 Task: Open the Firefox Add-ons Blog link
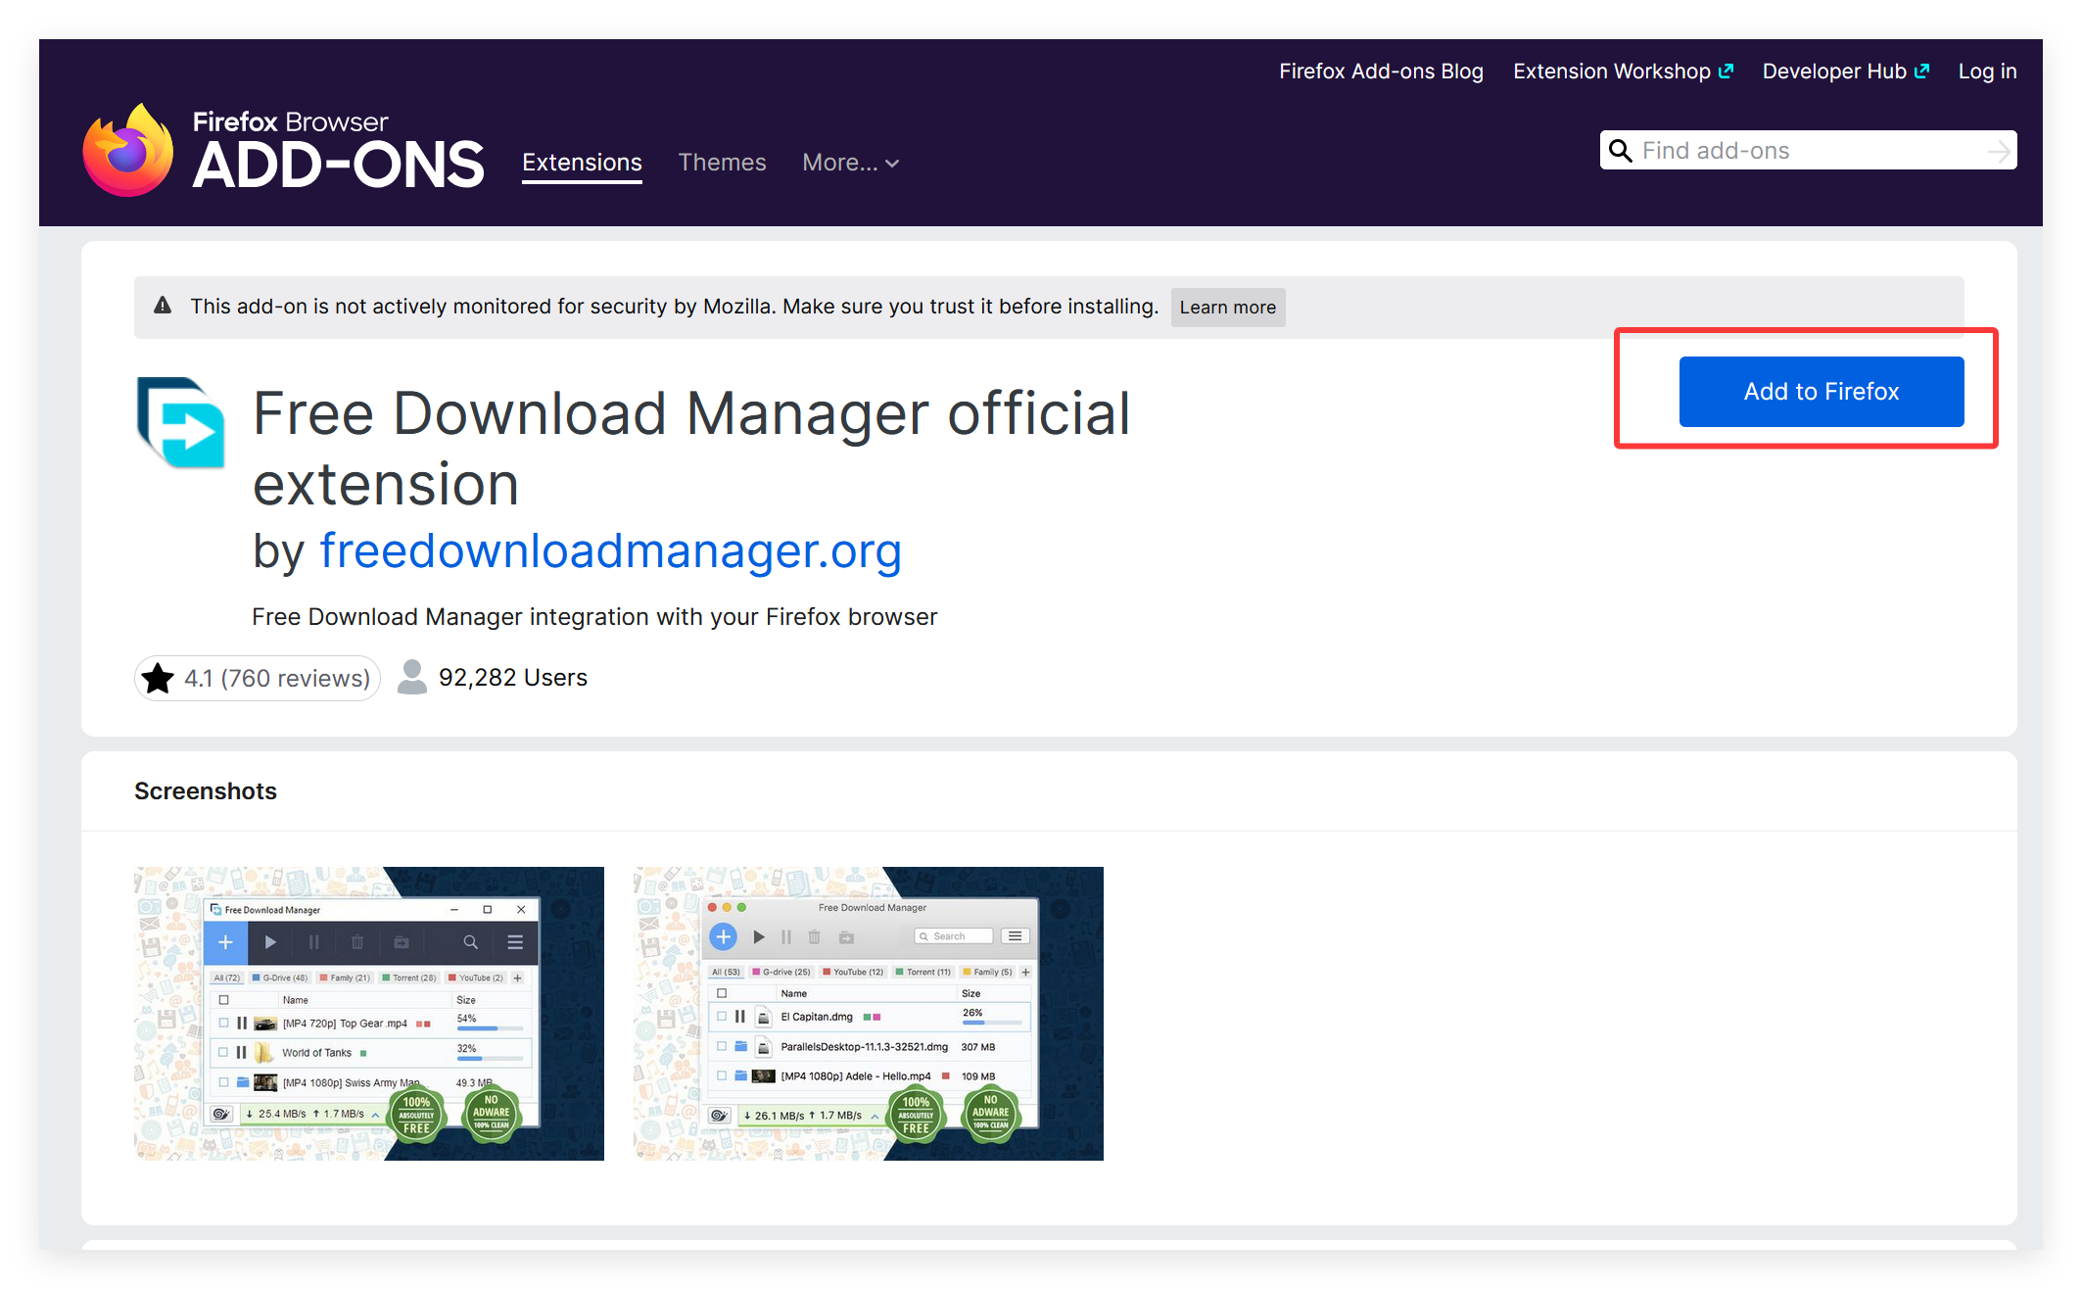pyautogui.click(x=1381, y=71)
